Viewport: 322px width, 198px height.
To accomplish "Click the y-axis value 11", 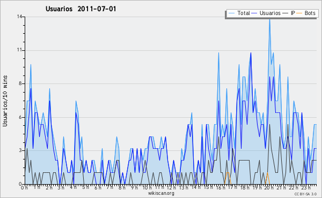I will click(19, 50).
